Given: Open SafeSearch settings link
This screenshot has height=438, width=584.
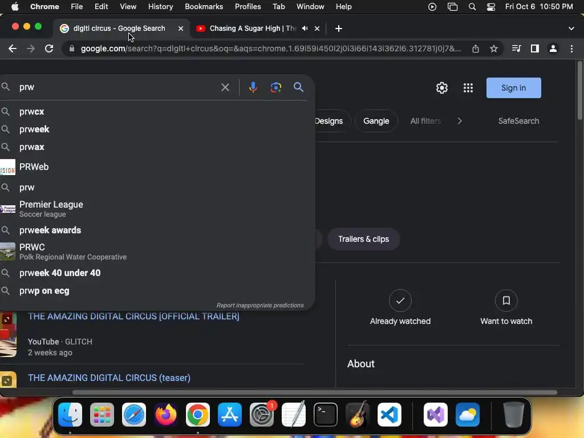Looking at the screenshot, I should [x=518, y=121].
